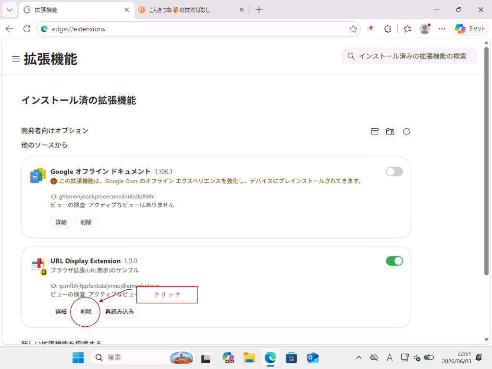This screenshot has height=369, width=492.
Task: Open the Microsoft 365 Copilot taskbar icon
Action: 228,357
